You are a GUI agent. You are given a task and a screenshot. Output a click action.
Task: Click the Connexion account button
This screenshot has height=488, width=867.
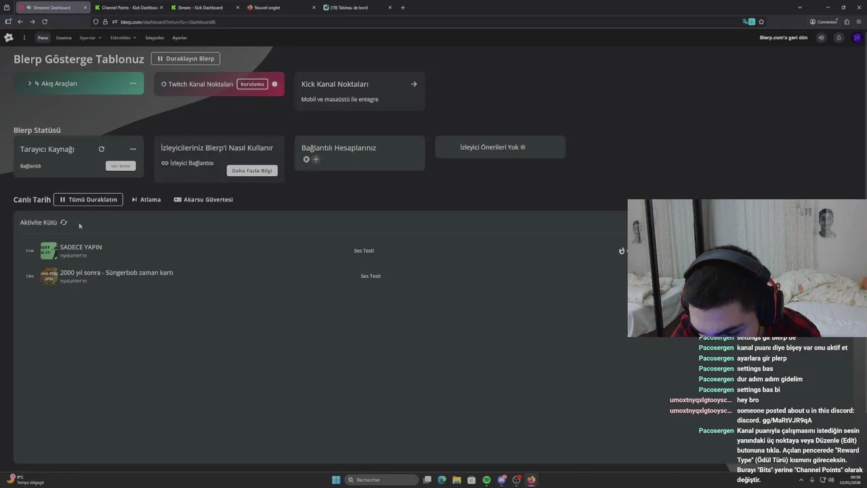point(824,22)
